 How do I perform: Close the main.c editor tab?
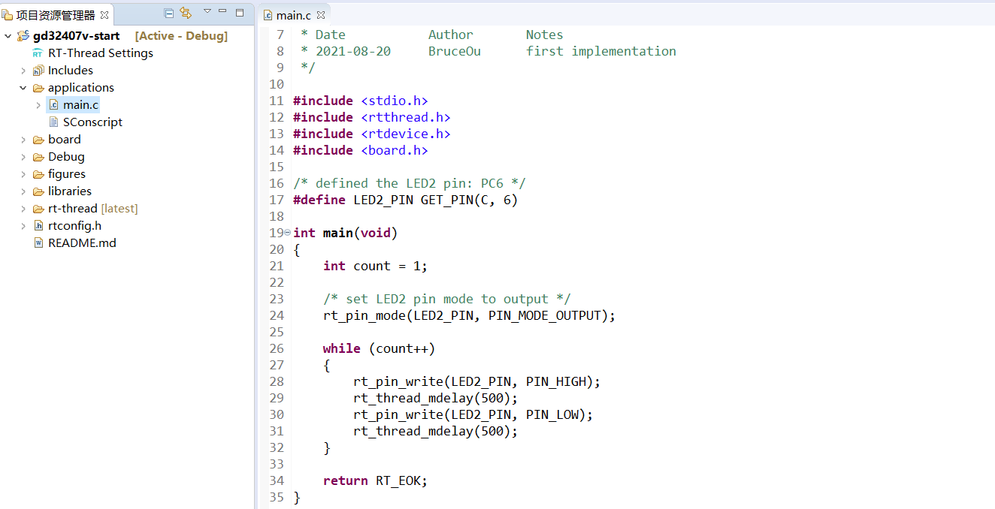pyautogui.click(x=321, y=15)
